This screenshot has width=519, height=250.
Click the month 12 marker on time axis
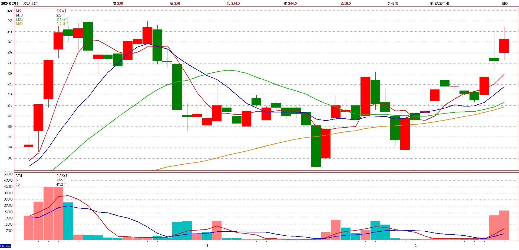(x=415, y=246)
